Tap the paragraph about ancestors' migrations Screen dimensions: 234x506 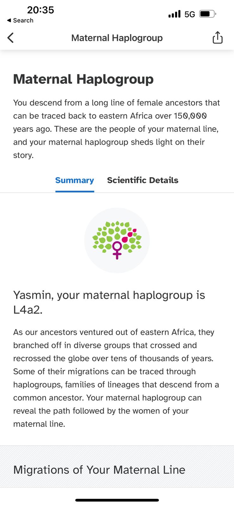tap(116, 378)
